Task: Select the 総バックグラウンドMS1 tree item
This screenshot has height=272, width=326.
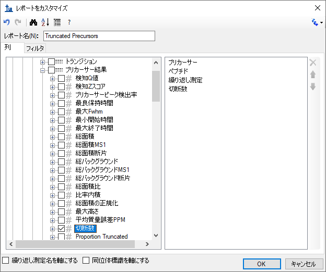Action: click(102, 170)
